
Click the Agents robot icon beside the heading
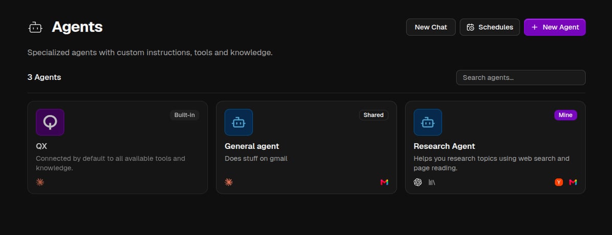[x=35, y=28]
